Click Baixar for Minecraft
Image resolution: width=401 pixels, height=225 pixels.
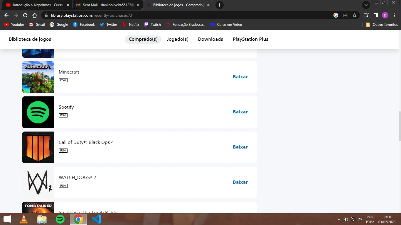click(240, 77)
